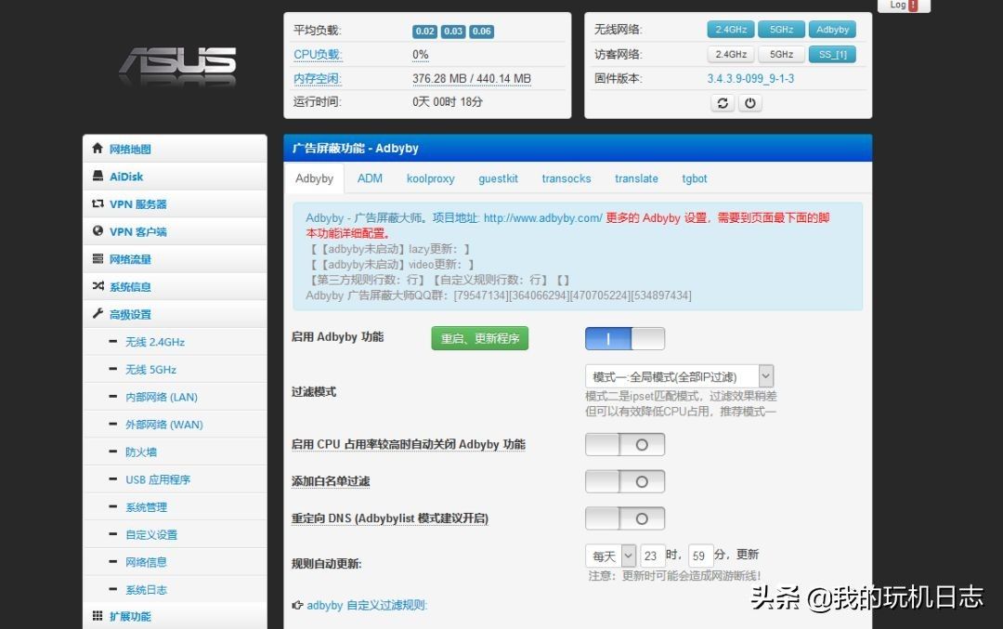Toggle 添加白名单过滤 switch
The width and height of the screenshot is (1003, 629).
625,482
